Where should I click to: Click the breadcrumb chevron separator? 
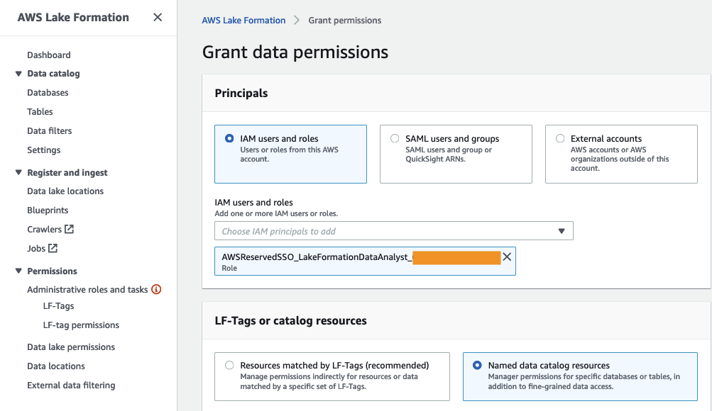click(297, 21)
